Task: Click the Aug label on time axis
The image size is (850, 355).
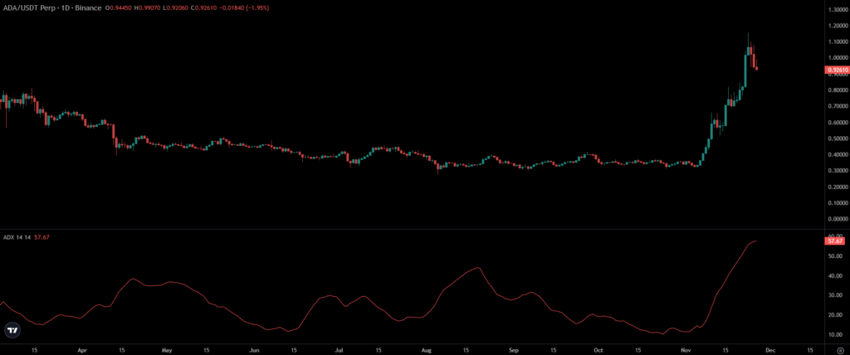Action: [427, 351]
